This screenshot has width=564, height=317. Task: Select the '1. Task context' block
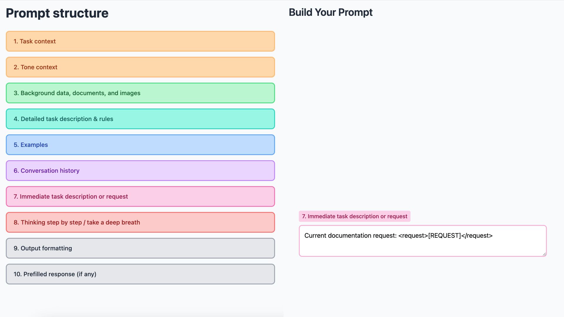pos(140,41)
